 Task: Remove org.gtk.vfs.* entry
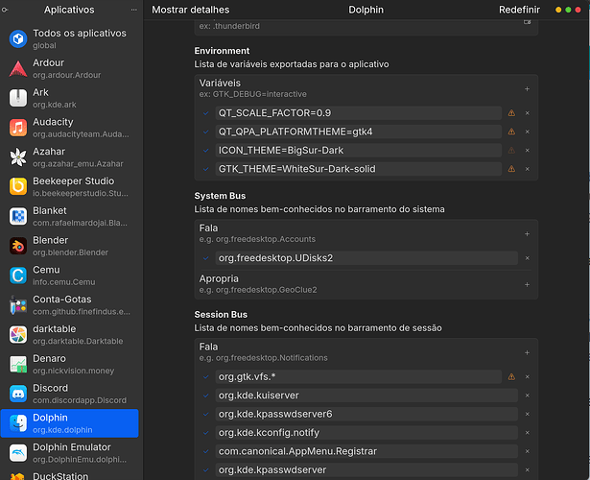(x=527, y=377)
